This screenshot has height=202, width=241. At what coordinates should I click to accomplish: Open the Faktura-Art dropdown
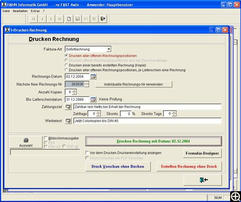pyautogui.click(x=109, y=49)
